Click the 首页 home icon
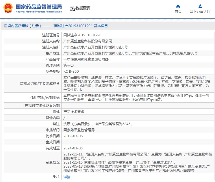This screenshot has width=215, height=182. tap(178, 6)
